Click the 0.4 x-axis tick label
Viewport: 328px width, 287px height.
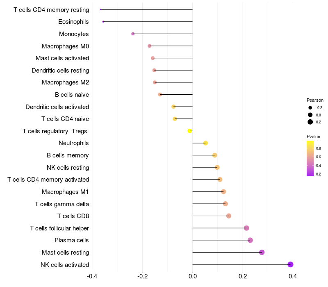click(293, 276)
